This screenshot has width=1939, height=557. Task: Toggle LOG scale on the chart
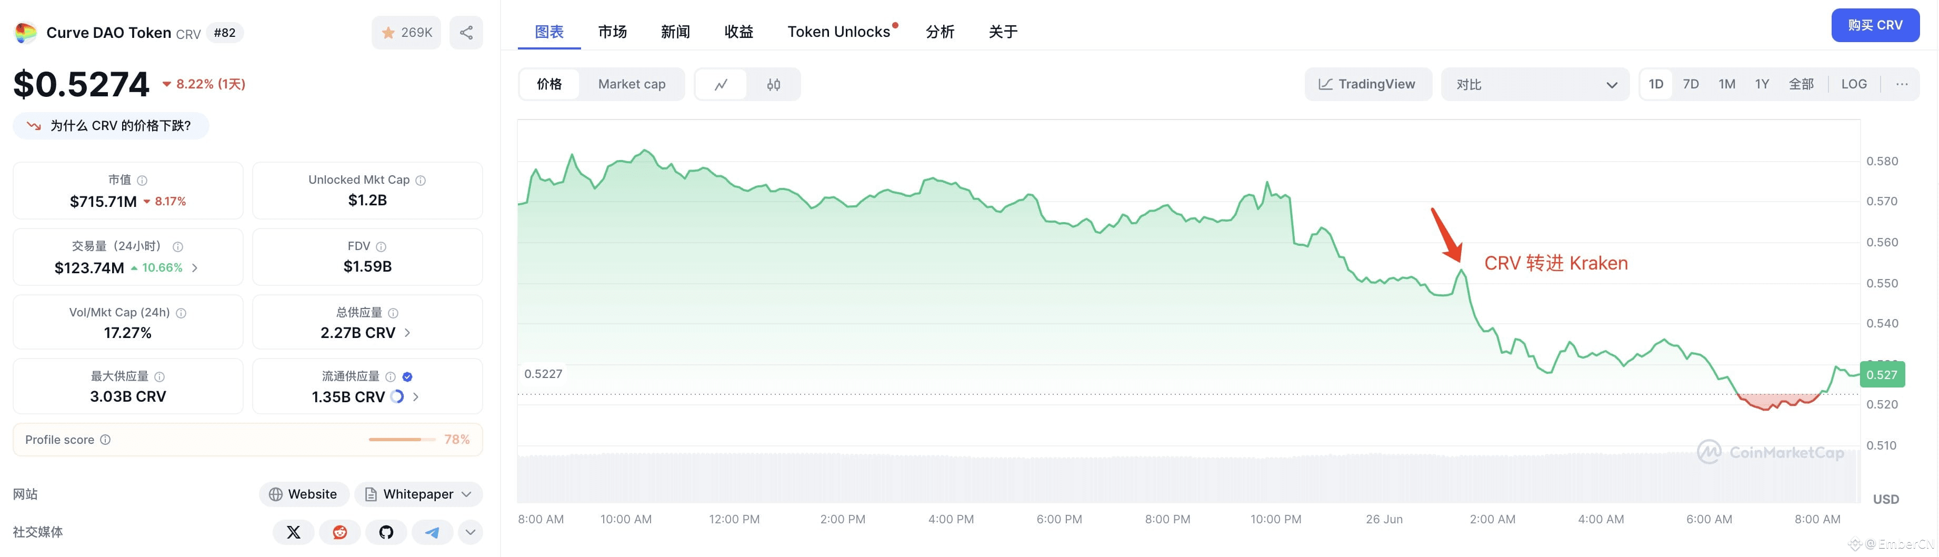pos(1854,84)
